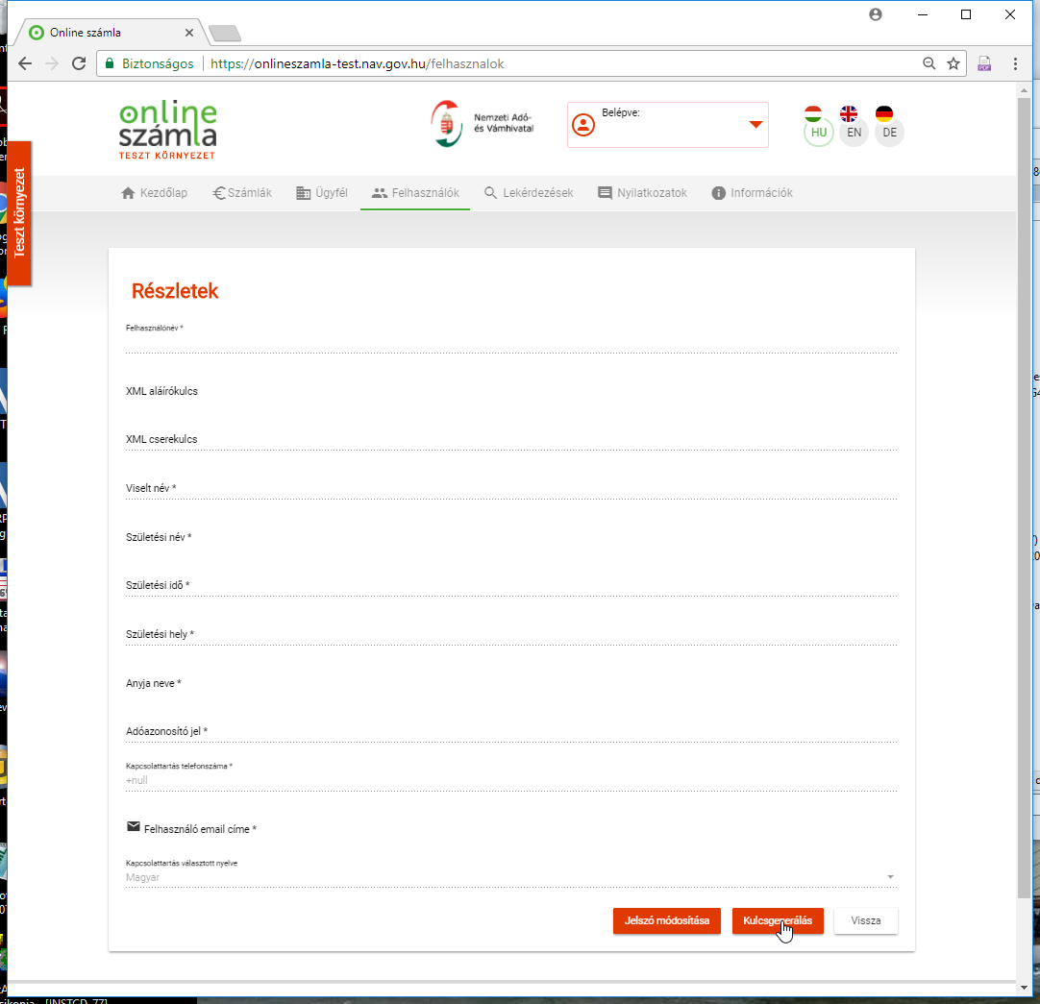Click the Felhasználónév input field
Image resolution: width=1040 pixels, height=1004 pixels.
tap(510, 343)
